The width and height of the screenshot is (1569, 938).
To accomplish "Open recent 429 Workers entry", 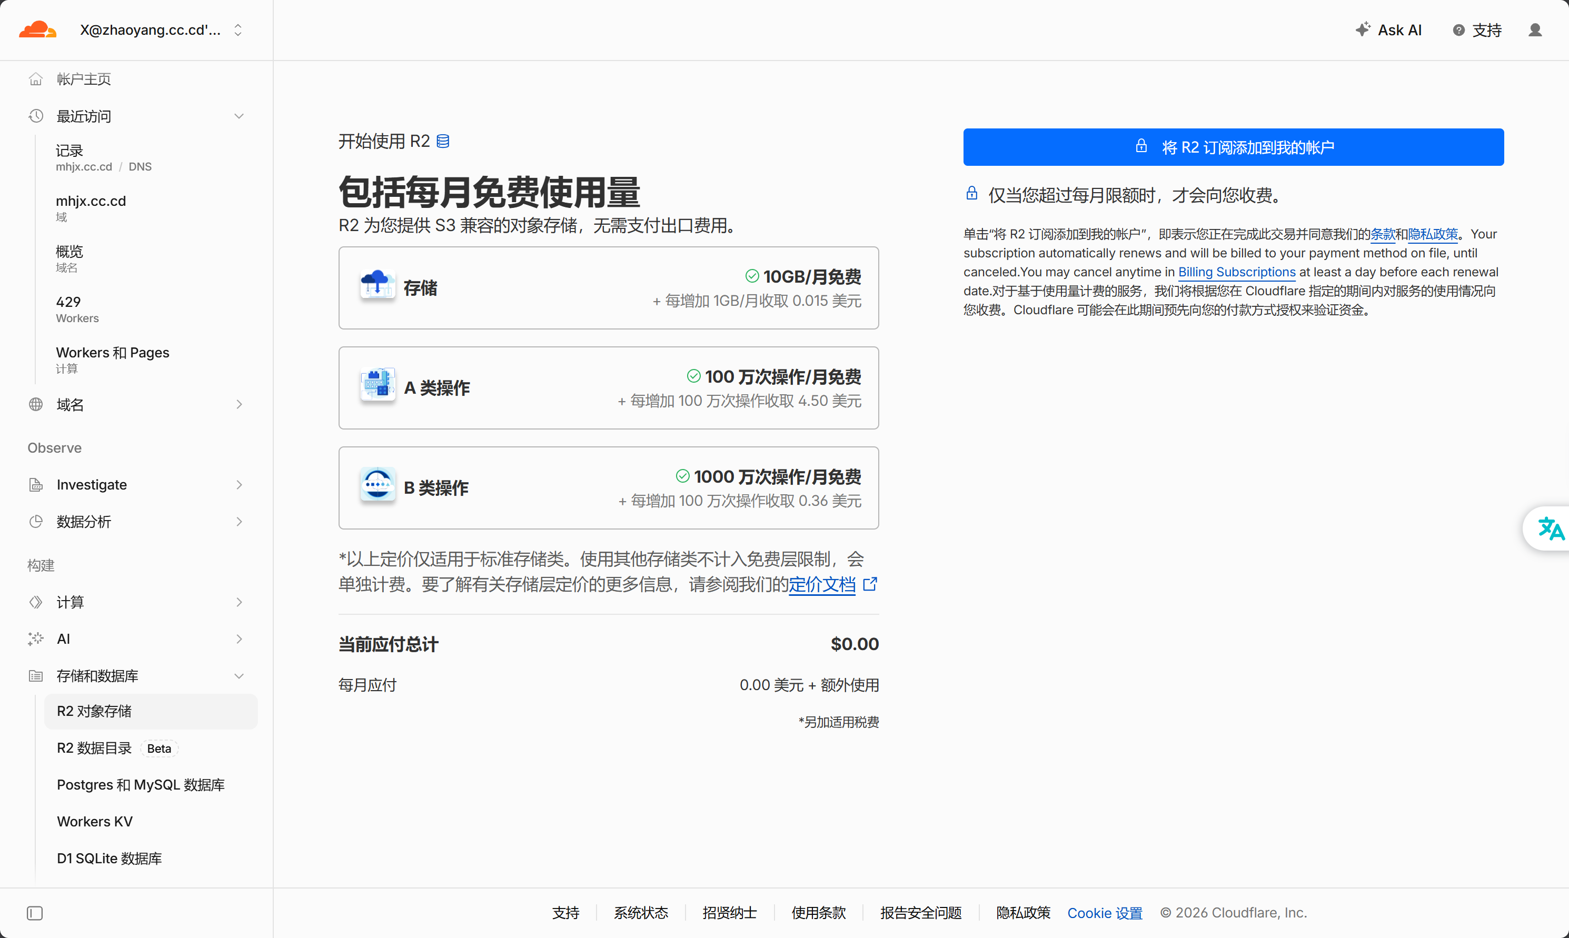I will point(77,309).
